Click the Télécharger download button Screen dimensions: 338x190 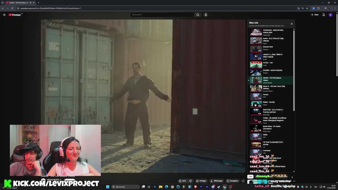pos(216,181)
